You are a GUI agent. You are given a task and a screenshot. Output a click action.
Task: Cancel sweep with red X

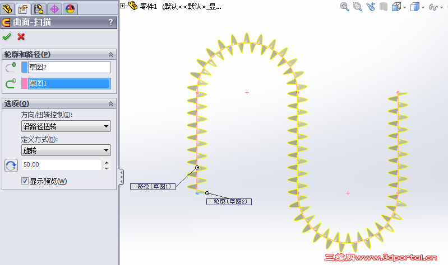click(x=21, y=37)
